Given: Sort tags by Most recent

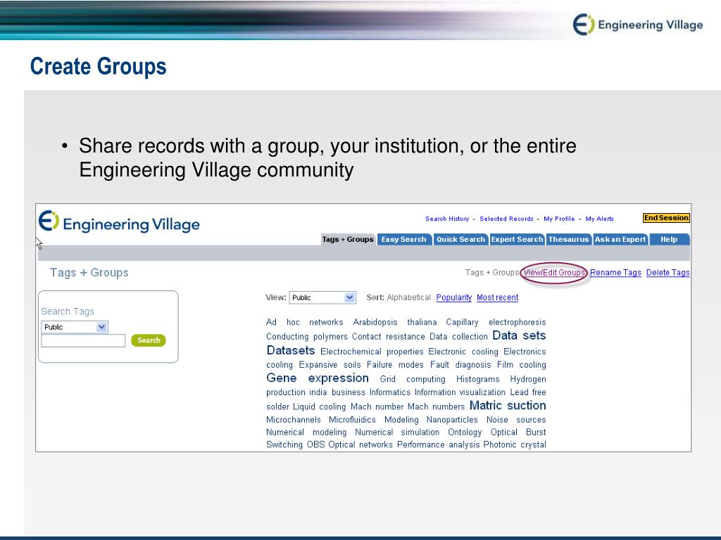Looking at the screenshot, I should tap(498, 297).
